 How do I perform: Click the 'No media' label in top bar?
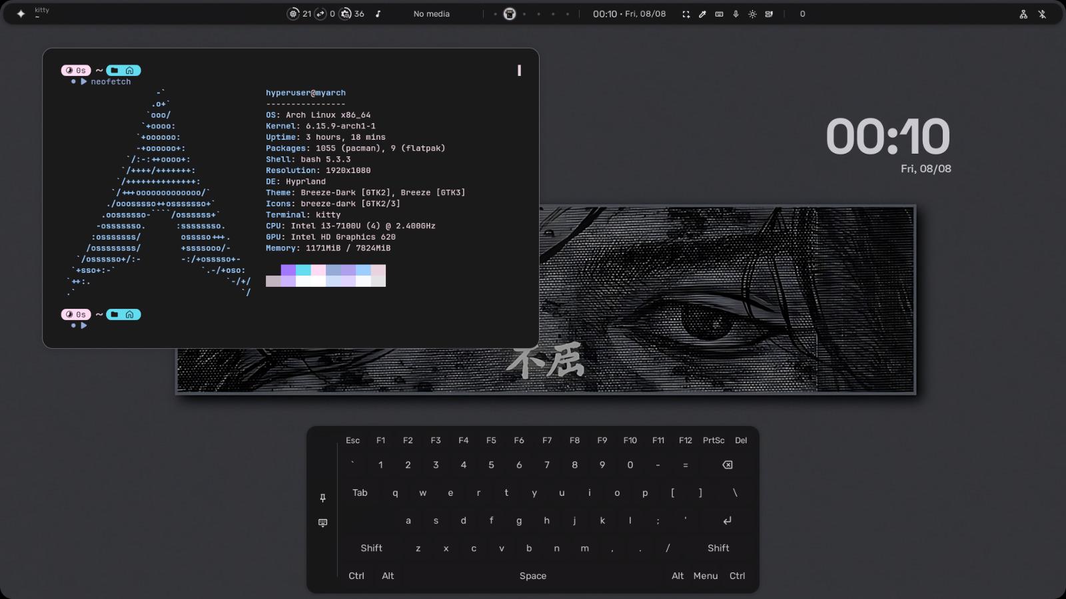tap(432, 14)
